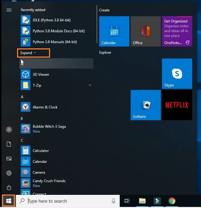The width and height of the screenshot is (201, 208).
Task: Open the Calculator app icon
Action: click(x=26, y=150)
